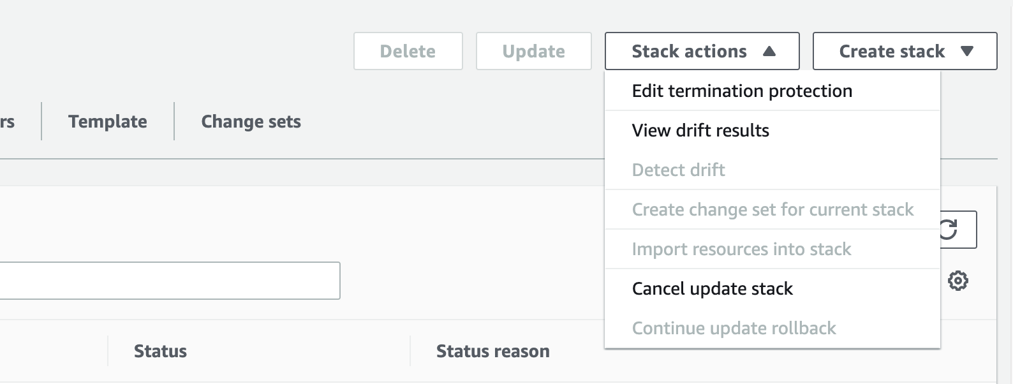Click Continue update rollback

tap(734, 328)
